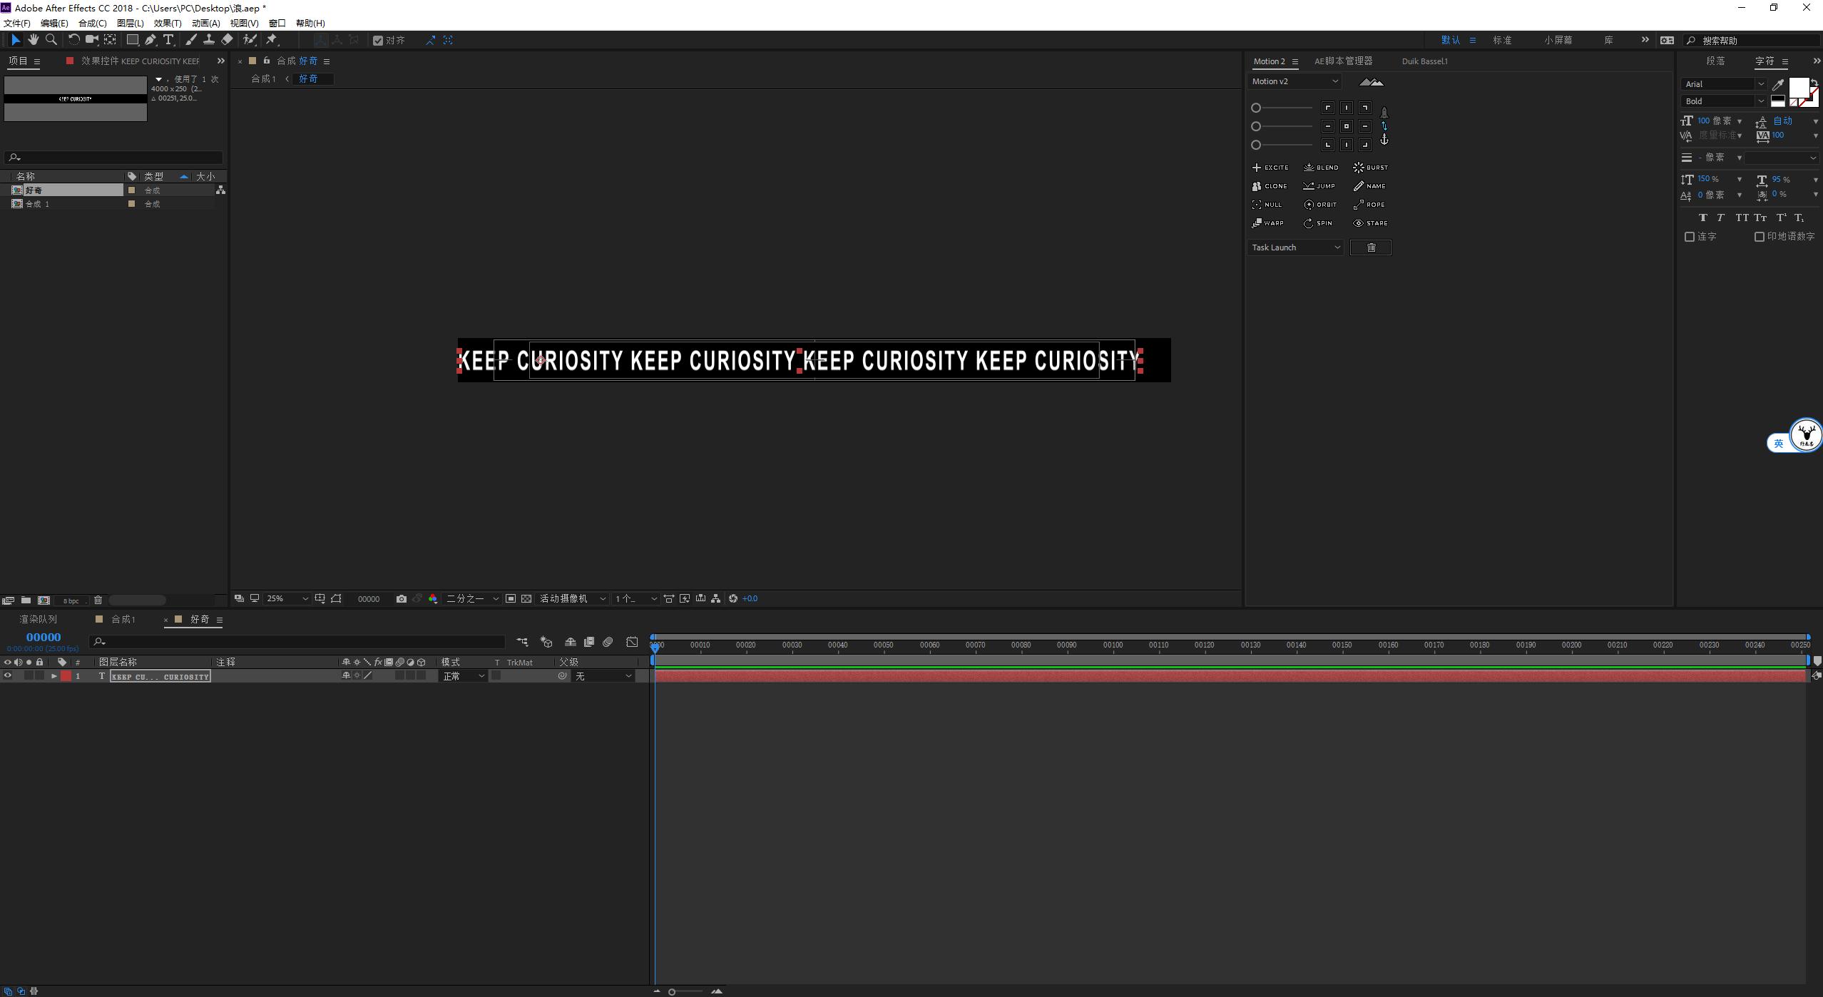Select the Puppet Pin tool
1823x997 pixels.
click(x=272, y=40)
